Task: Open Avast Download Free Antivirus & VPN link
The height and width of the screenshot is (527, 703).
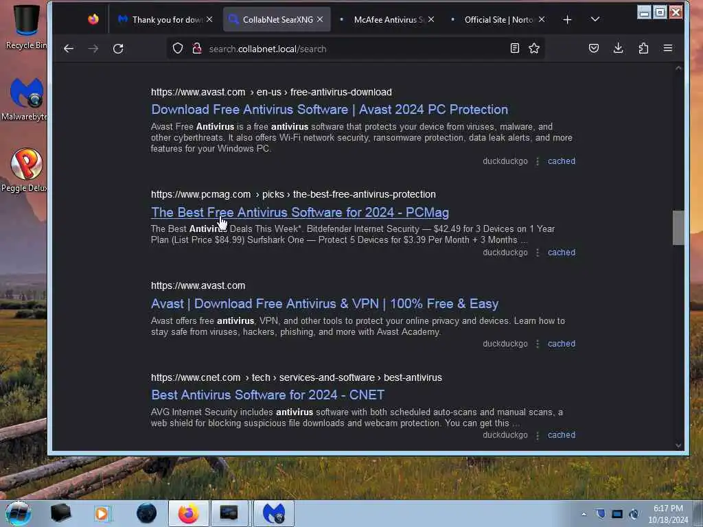Action: [x=325, y=304]
